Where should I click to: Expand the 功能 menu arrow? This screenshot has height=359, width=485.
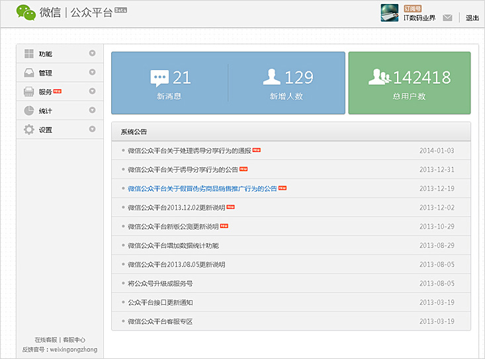click(x=92, y=53)
